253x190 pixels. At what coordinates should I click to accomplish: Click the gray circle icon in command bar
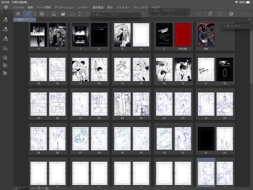click(x=231, y=14)
